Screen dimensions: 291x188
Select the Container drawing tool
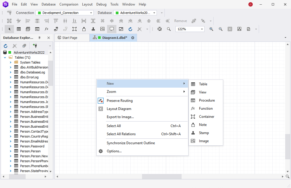tap(74, 29)
